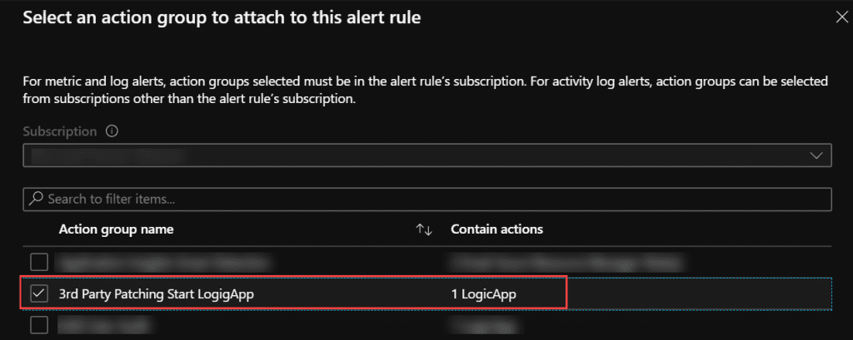
Task: Close the action group selection dialog
Action: 841,17
